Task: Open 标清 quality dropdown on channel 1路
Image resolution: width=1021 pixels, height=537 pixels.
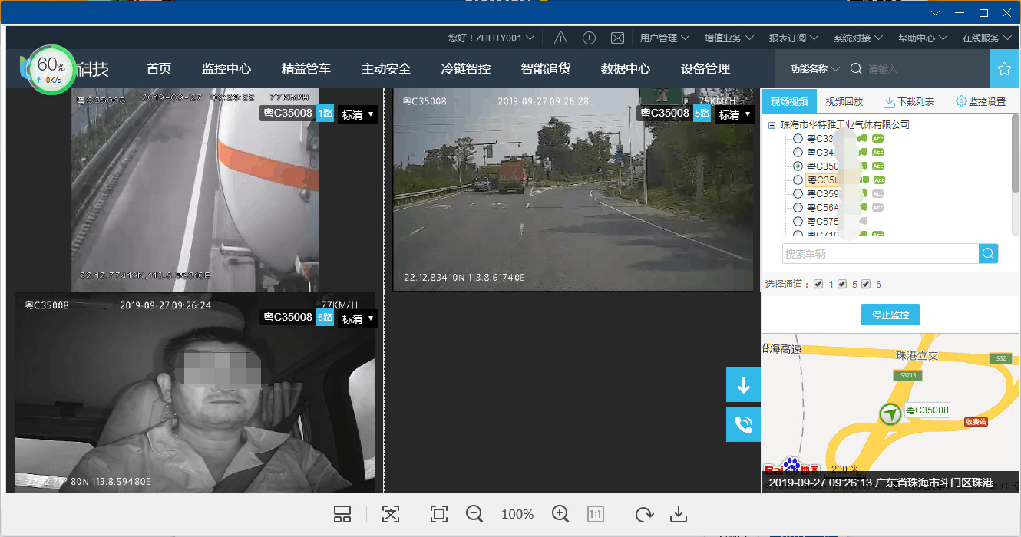Action: (x=358, y=115)
